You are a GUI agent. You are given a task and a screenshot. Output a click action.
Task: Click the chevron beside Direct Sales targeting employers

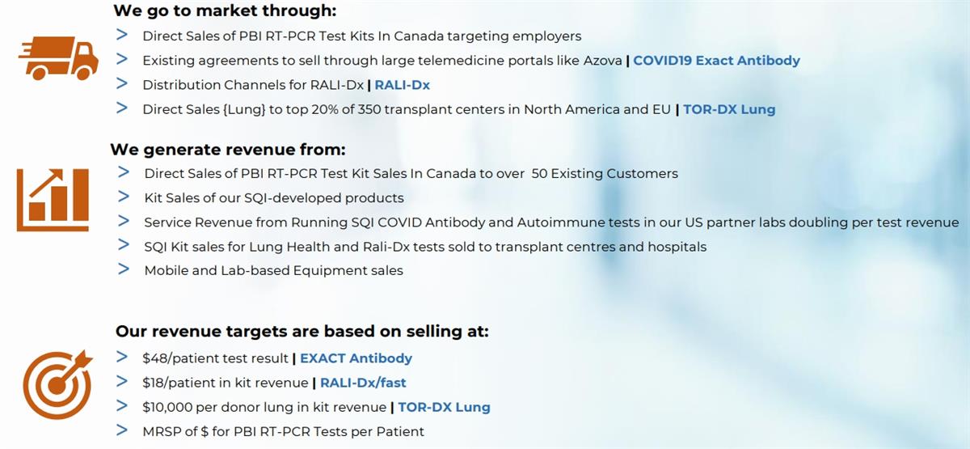coord(122,35)
